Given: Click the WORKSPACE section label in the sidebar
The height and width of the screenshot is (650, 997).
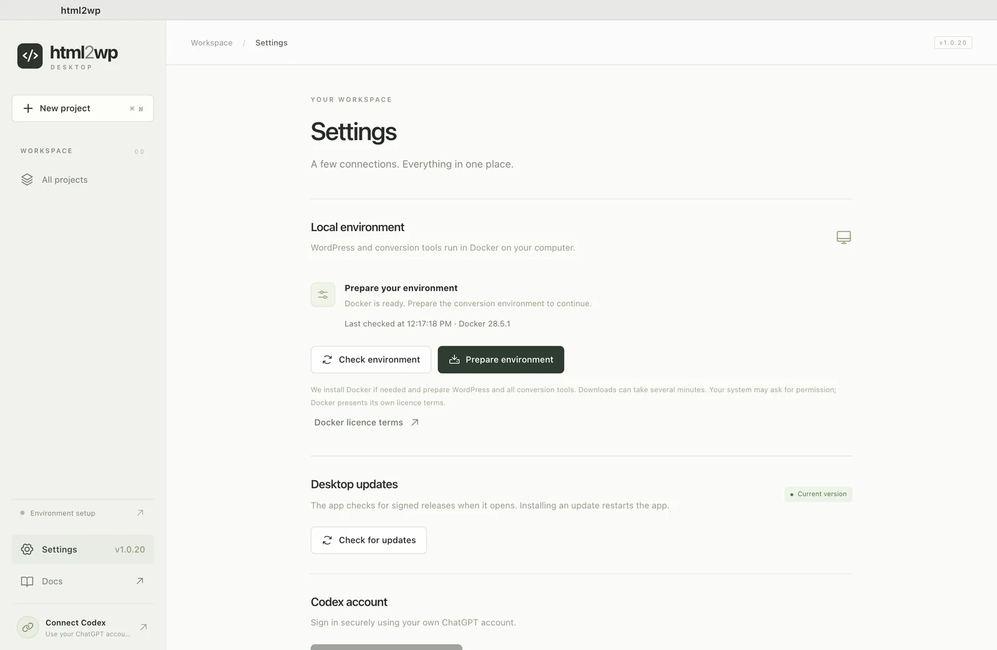Looking at the screenshot, I should [x=47, y=151].
